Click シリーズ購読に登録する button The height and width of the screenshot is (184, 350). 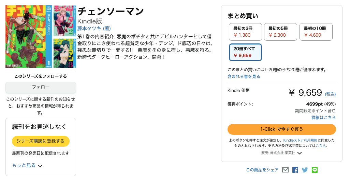pyautogui.click(x=41, y=141)
